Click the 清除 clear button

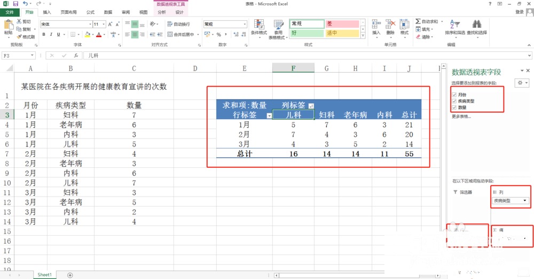(422, 37)
